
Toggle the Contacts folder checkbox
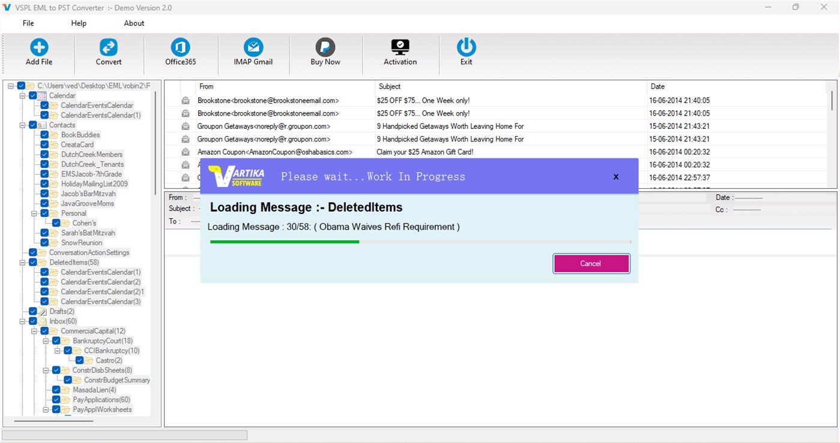point(32,125)
